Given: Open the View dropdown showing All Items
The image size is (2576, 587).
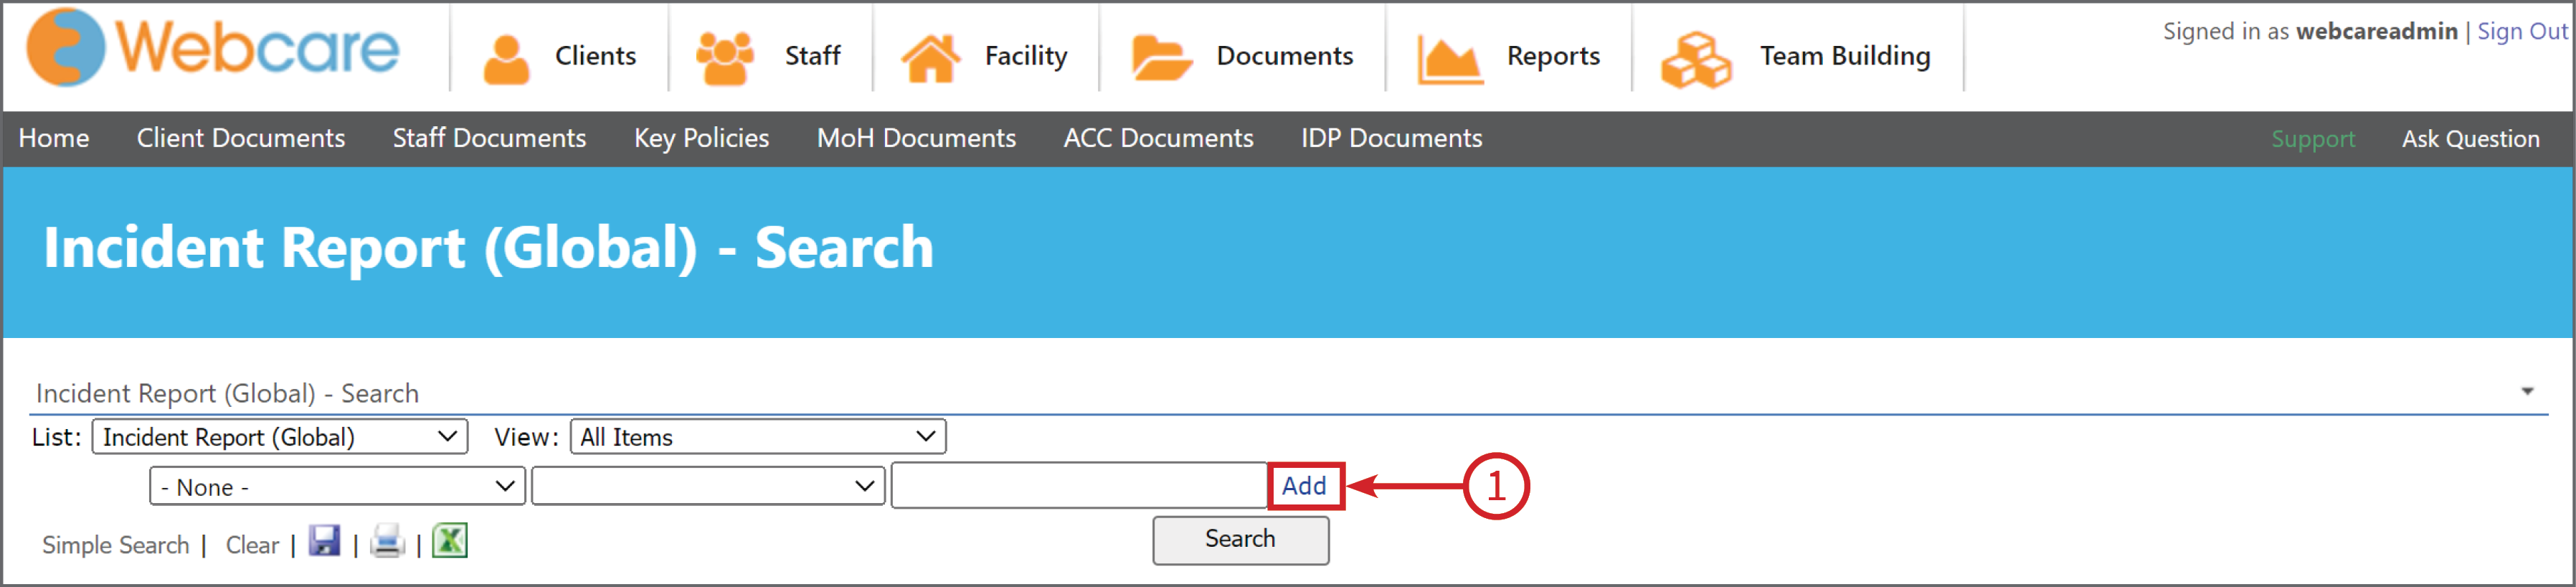Looking at the screenshot, I should point(758,437).
